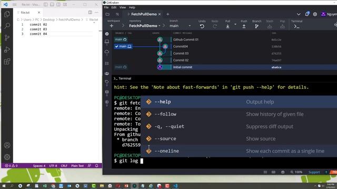This screenshot has width=337, height=189.
Task: Open the Support link in status bar
Action: coord(314,172)
